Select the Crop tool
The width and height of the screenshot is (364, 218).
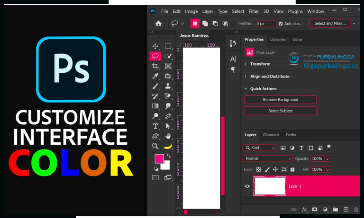[x=155, y=66]
